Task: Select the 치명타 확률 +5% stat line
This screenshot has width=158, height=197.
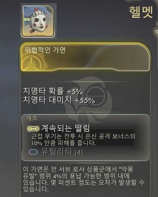Action: 53,91
